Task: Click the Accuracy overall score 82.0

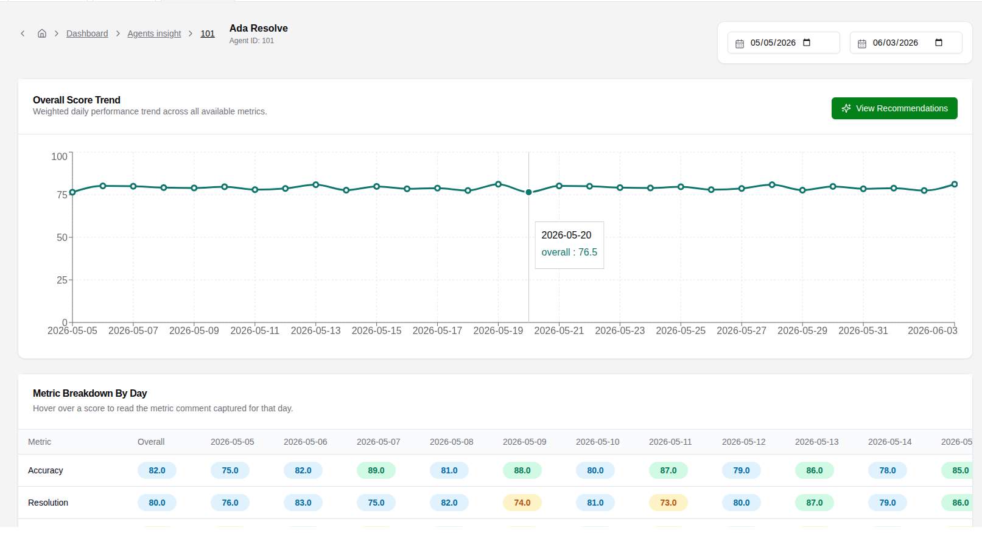Action: coord(157,470)
